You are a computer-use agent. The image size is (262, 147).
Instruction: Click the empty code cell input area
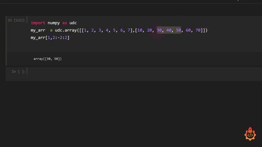pyautogui.click(x=145, y=74)
